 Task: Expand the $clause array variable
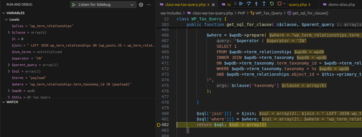pos(9,32)
